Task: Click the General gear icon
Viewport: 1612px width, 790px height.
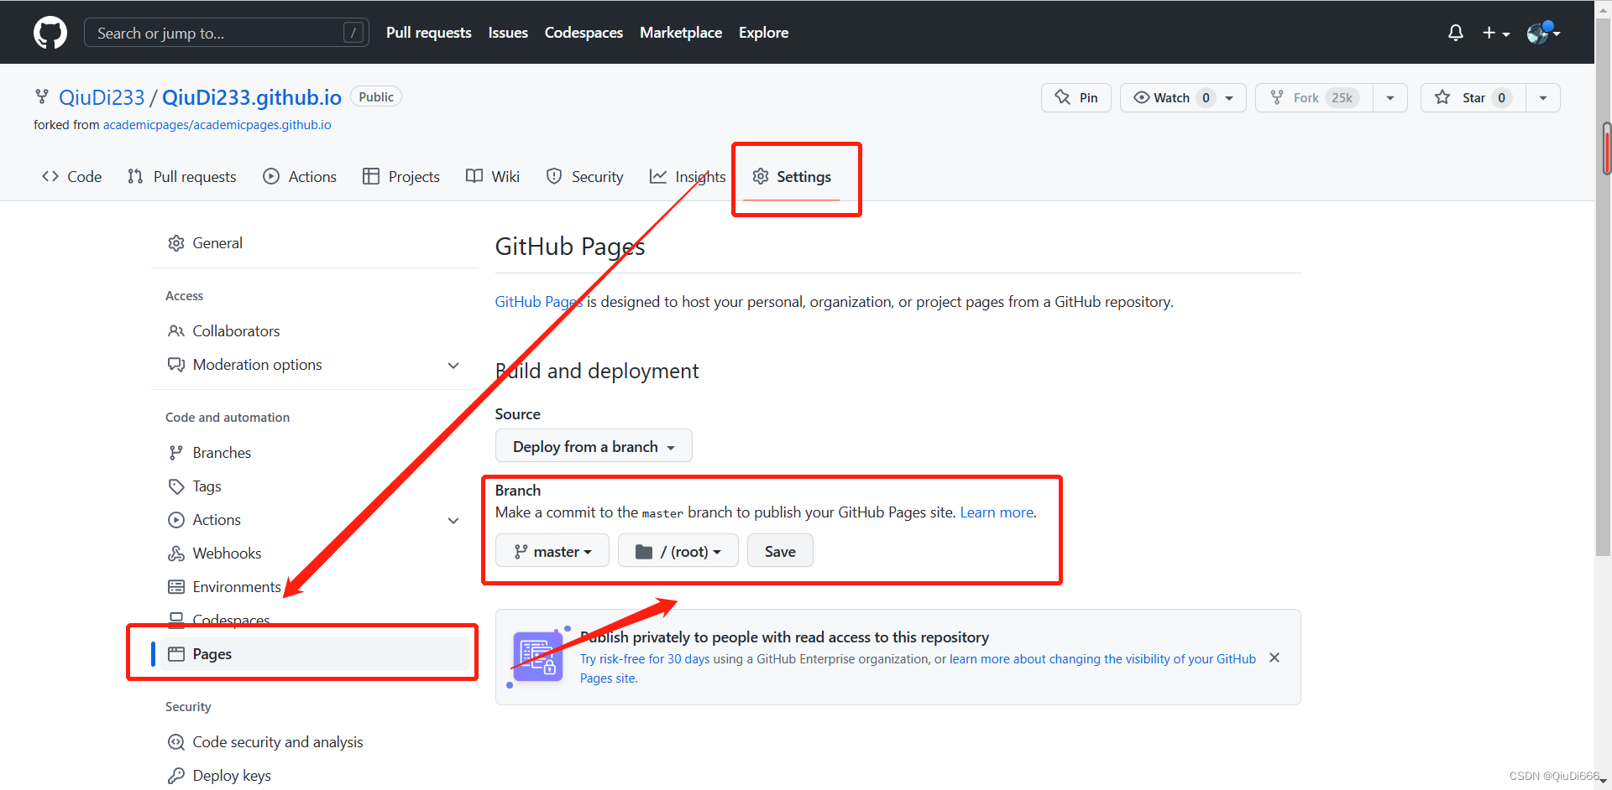Action: 176,243
